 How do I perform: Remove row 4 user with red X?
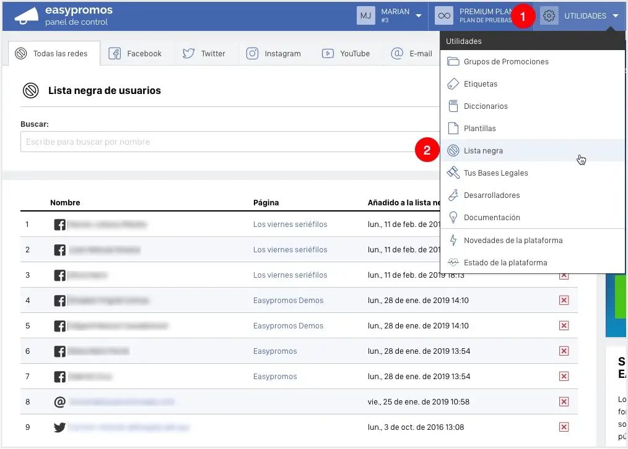coord(564,301)
